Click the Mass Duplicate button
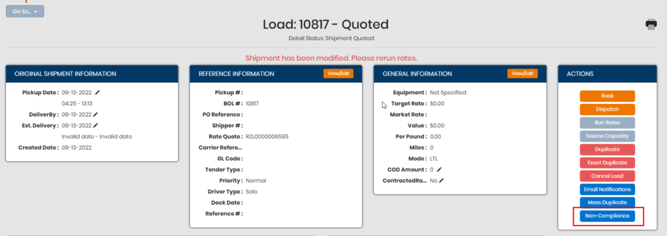Screen dimensions: 667x236 pyautogui.click(x=607, y=202)
